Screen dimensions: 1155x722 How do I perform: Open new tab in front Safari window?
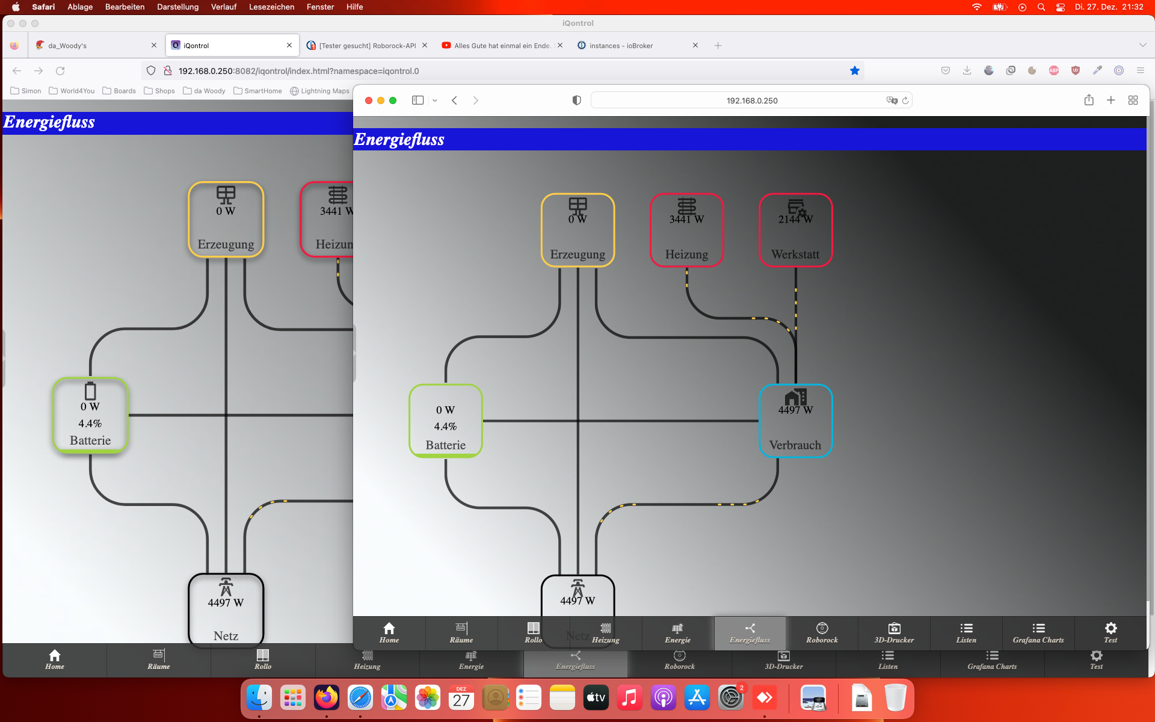coord(1111,100)
